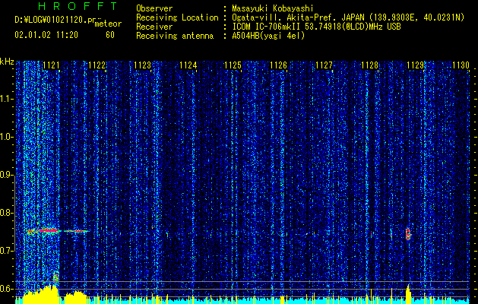Click the Observer label
The height and width of the screenshot is (304, 478).
point(154,8)
